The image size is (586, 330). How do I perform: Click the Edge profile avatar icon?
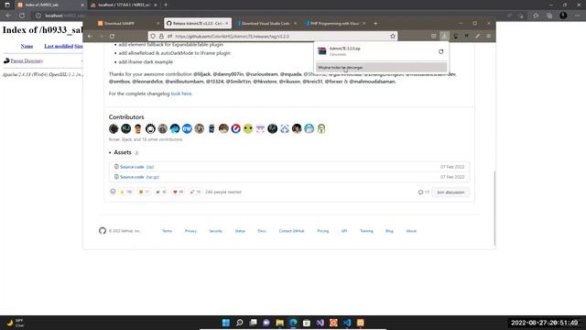pyautogui.click(x=563, y=16)
